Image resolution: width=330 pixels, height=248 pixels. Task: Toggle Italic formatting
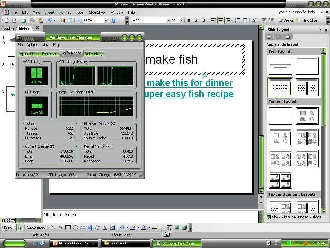[196, 20]
